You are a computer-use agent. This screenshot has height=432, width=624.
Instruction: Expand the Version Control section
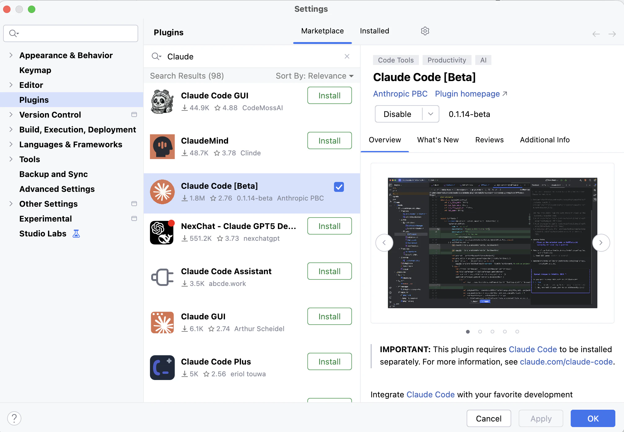tap(11, 114)
